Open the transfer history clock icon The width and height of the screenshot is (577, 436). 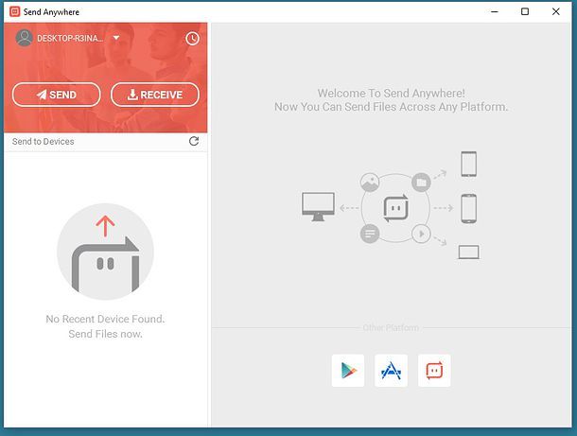pyautogui.click(x=192, y=38)
